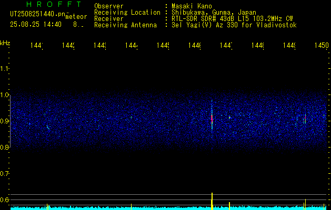Click the 0.7 frequency axis label
The image size is (331, 210).
(4, 174)
